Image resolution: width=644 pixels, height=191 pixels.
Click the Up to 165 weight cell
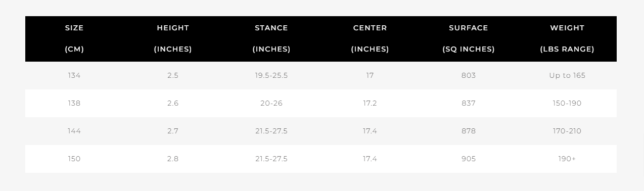[567, 75]
